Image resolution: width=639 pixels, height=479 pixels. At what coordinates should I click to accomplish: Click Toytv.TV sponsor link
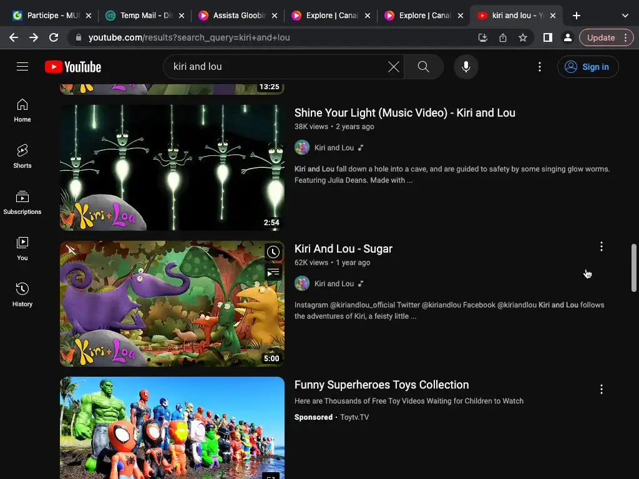354,417
